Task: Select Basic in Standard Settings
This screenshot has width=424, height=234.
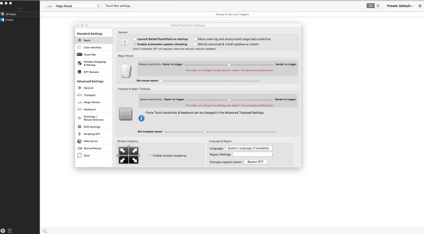Action: pos(93,40)
